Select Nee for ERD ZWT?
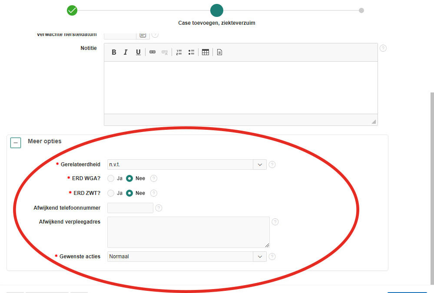The height and width of the screenshot is (293, 434). [x=129, y=193]
